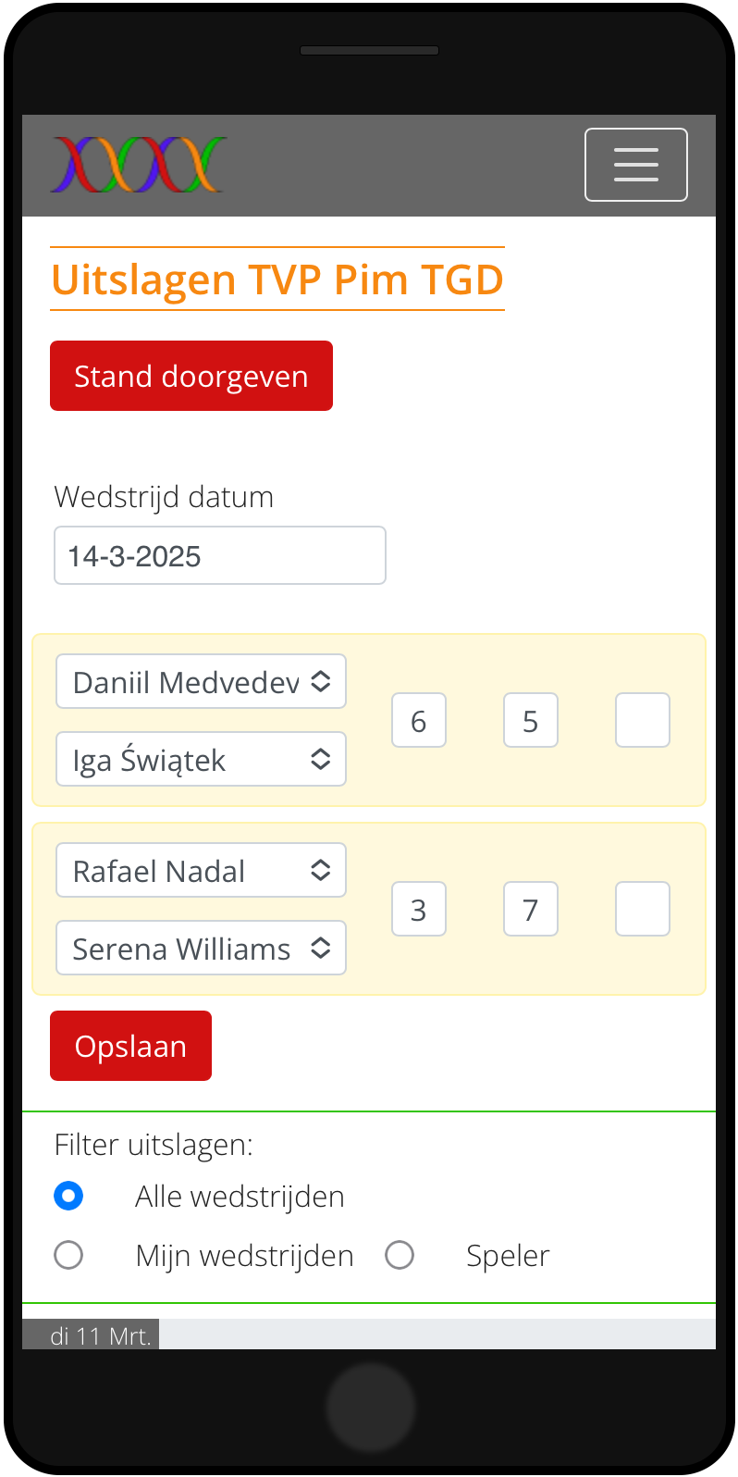Viewport: 738px width, 1477px height.
Task: Select Alle wedstrijden radio button
Action: click(x=68, y=1196)
